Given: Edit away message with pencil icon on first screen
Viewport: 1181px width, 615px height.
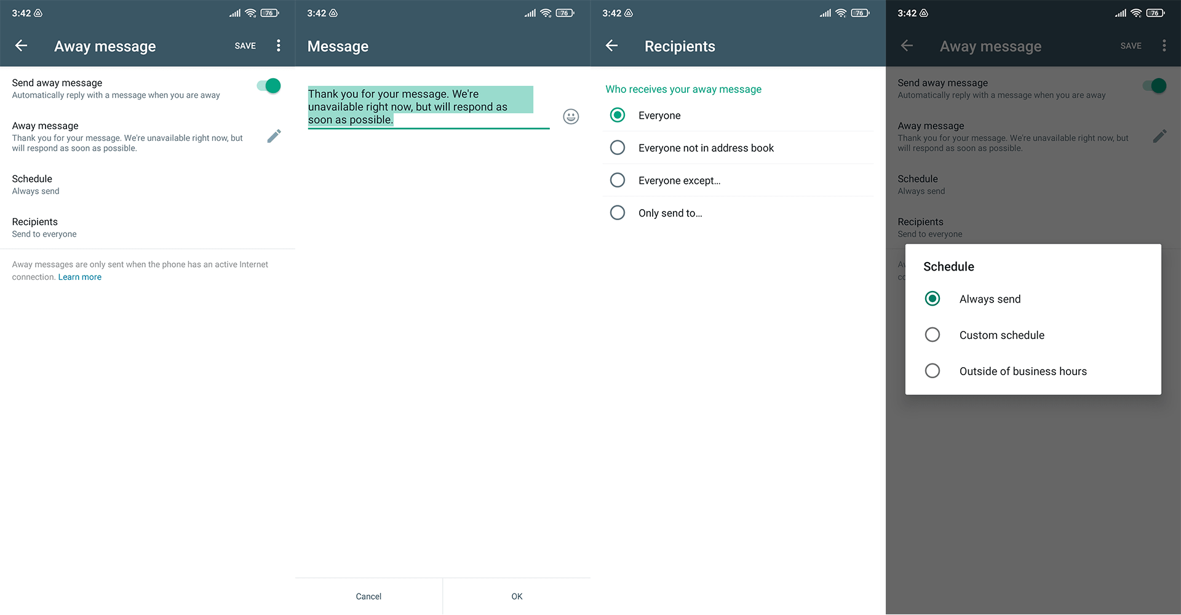Looking at the screenshot, I should [274, 136].
